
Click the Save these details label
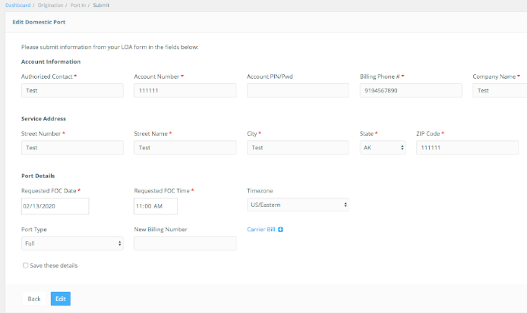coord(54,265)
